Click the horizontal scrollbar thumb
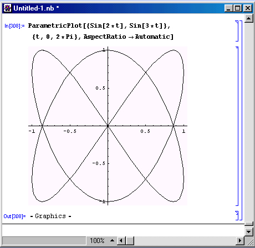 (x=130, y=240)
